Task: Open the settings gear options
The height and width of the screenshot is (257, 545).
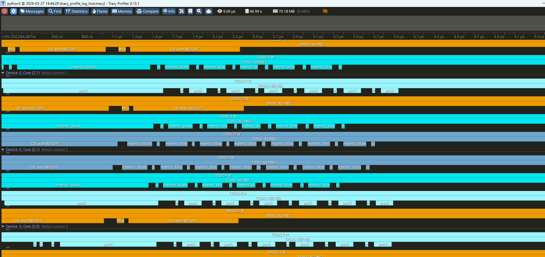Action: coord(14,11)
